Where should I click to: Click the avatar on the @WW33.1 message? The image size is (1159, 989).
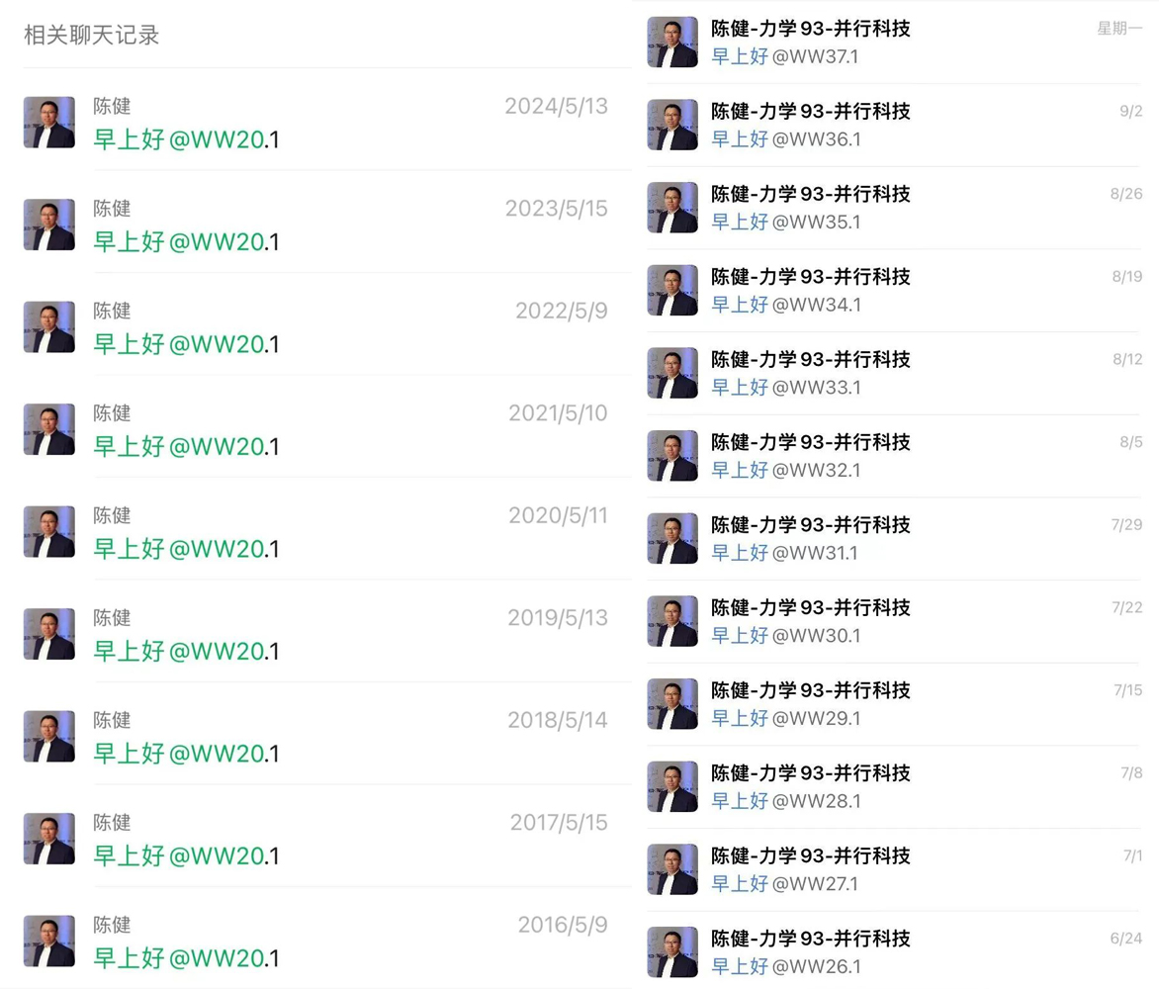(x=671, y=373)
